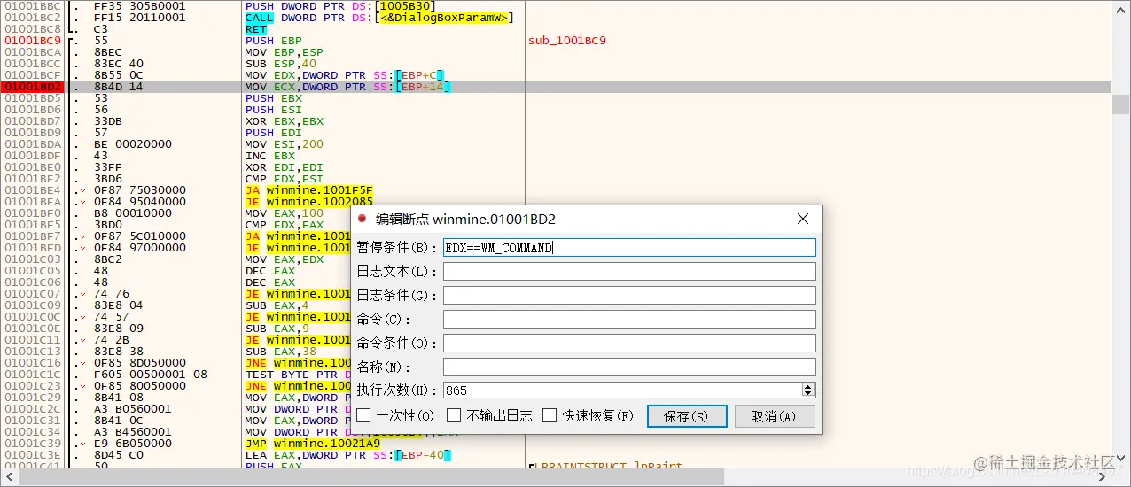
Task: Select the JE winmine.1002085 jump
Action: (x=309, y=202)
